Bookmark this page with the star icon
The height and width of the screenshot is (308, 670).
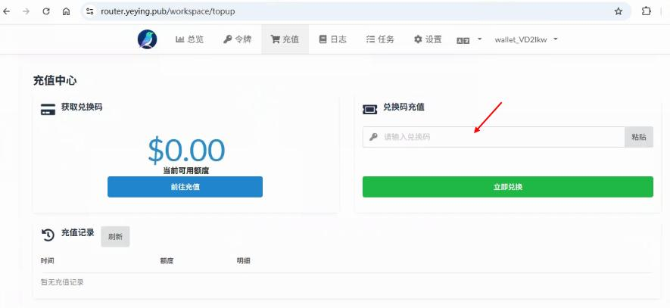pyautogui.click(x=618, y=11)
